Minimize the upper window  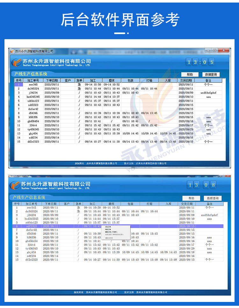pyautogui.click(x=208, y=50)
